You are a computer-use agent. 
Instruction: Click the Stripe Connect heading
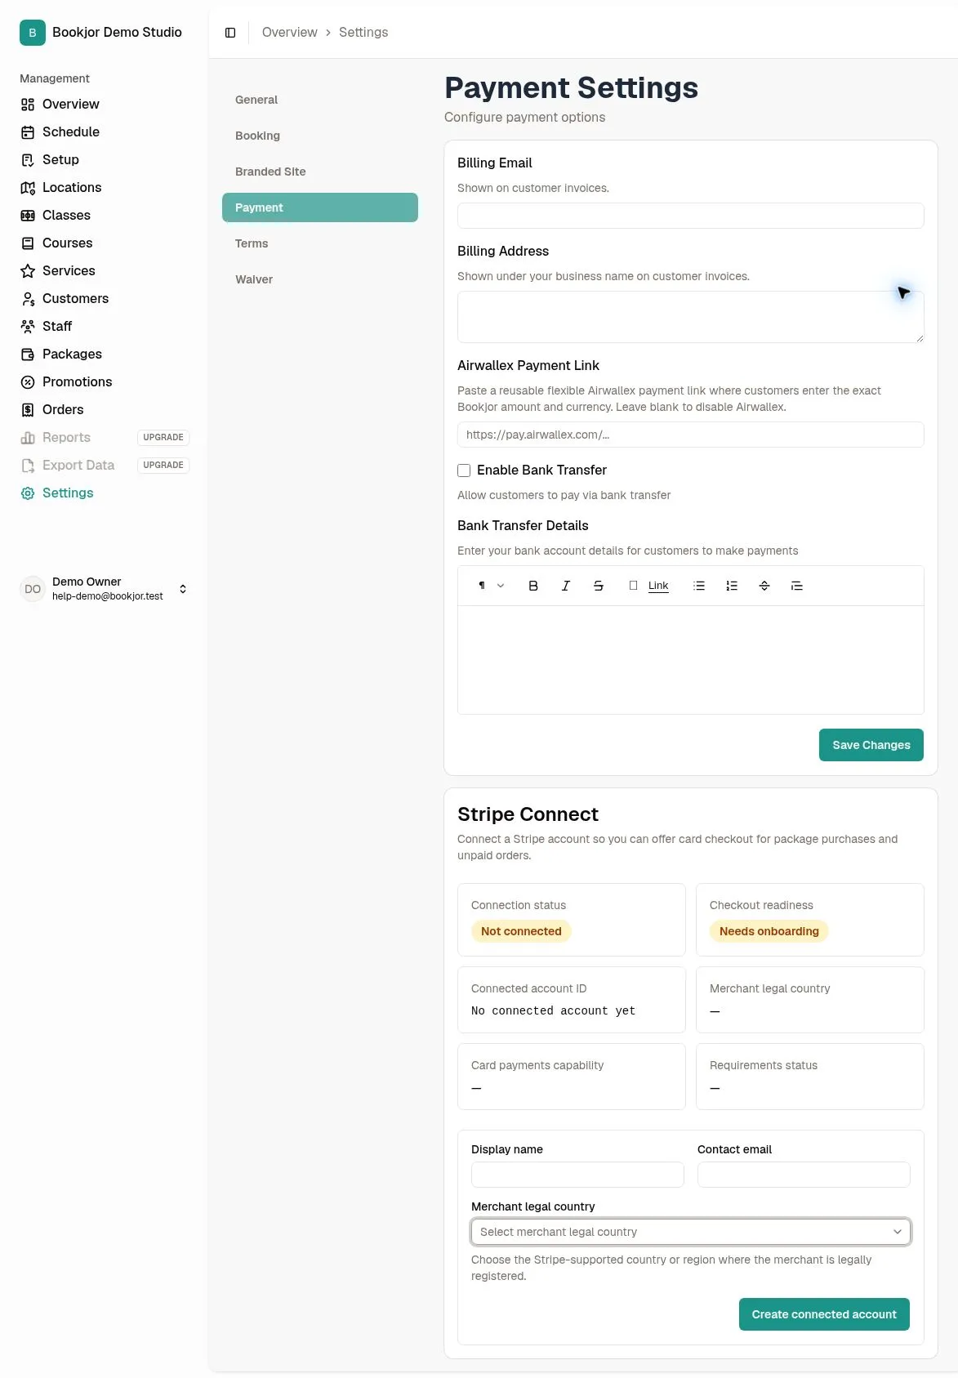pos(528,814)
